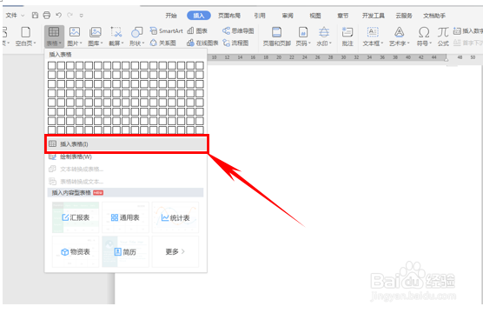Insert a SmartArt graphic
483x313 pixels.
tap(166, 30)
